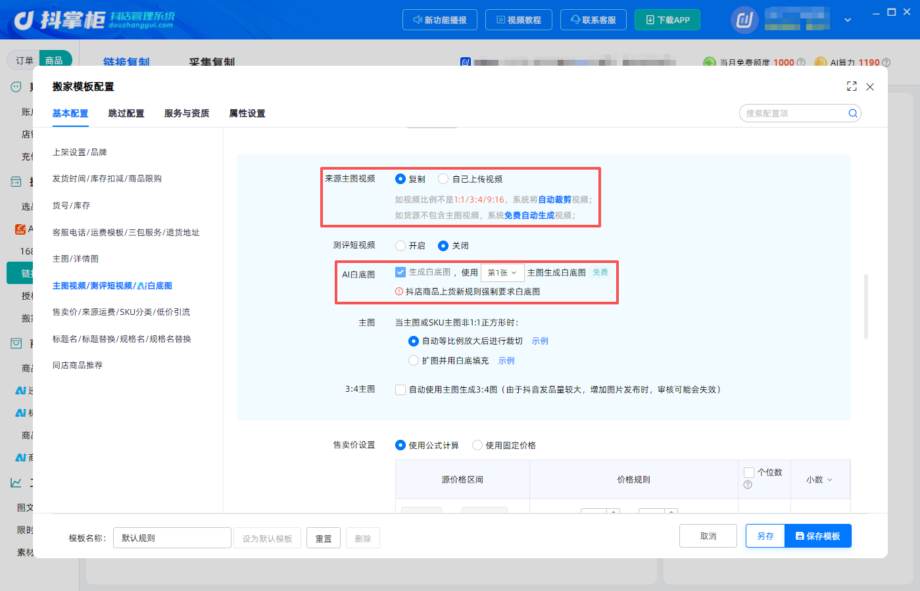Click the 模板名称 input field
This screenshot has height=591, width=920.
[x=172, y=538]
